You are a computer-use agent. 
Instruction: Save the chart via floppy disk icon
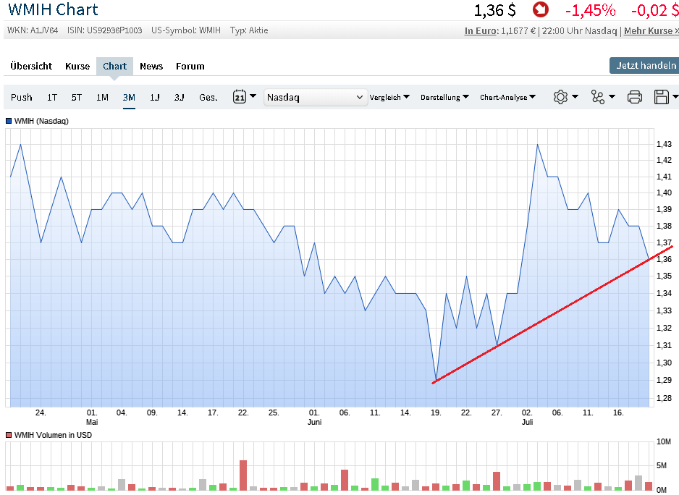(661, 96)
